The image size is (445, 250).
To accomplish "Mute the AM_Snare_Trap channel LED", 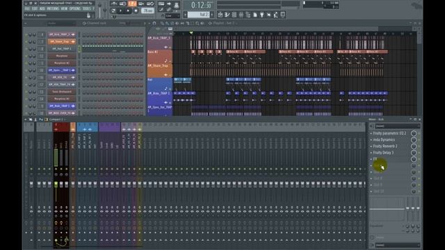I will click(26, 42).
